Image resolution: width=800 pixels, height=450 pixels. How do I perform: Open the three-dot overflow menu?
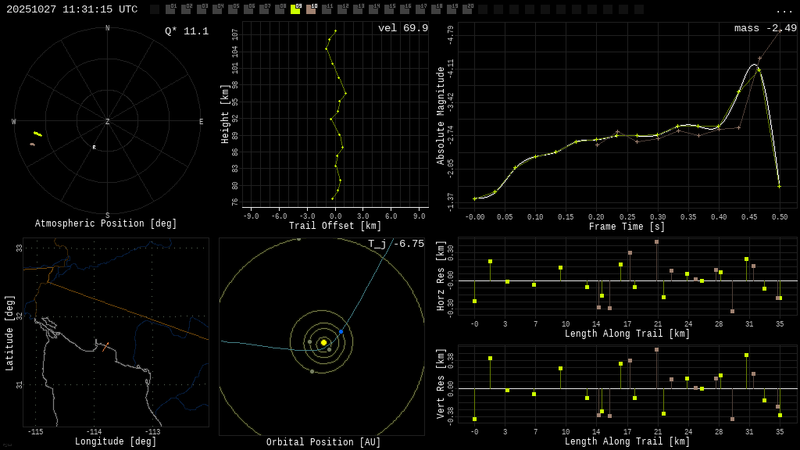tap(784, 10)
